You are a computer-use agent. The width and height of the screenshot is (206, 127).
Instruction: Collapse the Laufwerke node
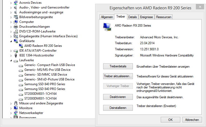11,60
